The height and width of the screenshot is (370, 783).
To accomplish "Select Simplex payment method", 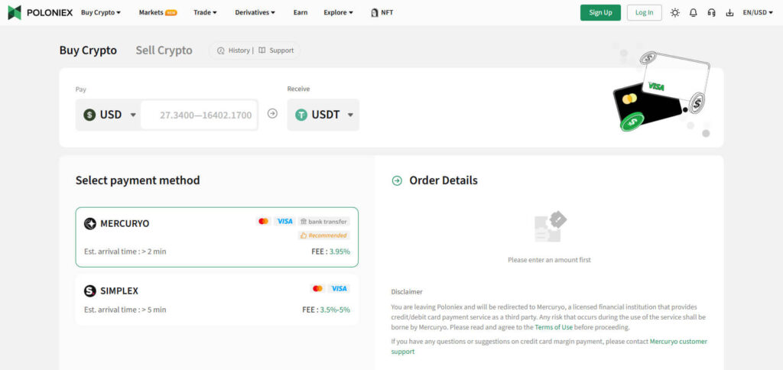I will (x=216, y=300).
